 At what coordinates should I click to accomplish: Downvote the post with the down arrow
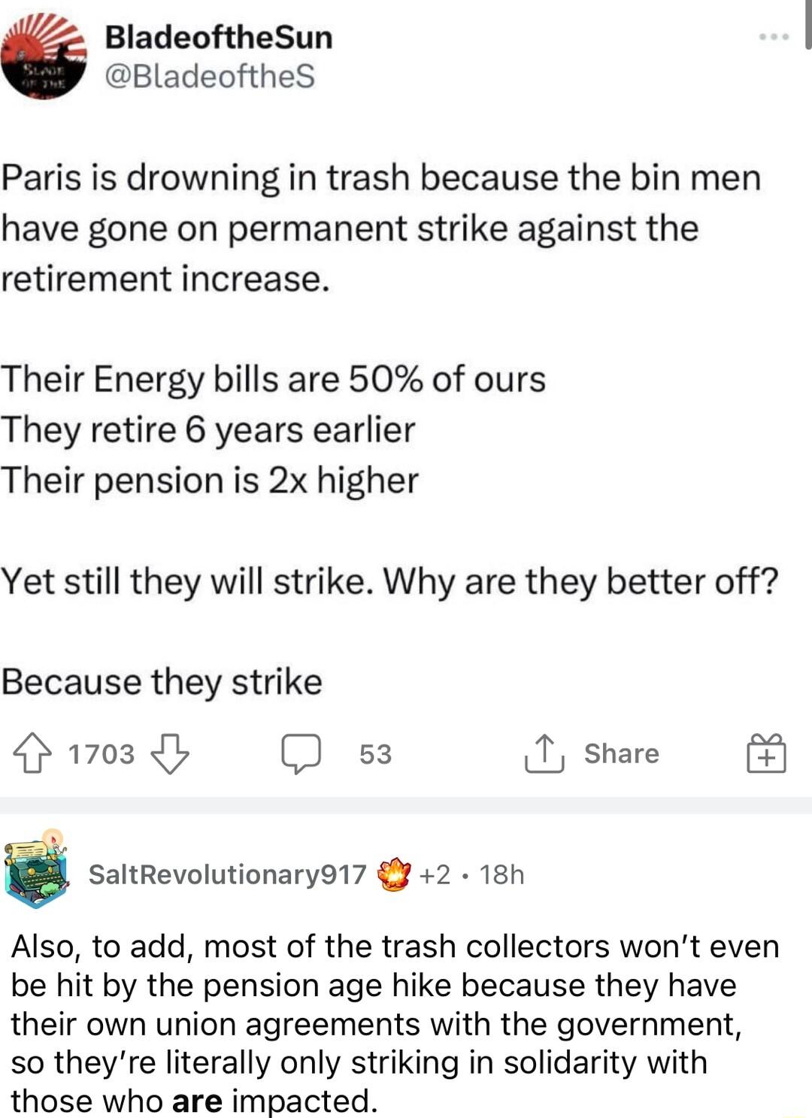[170, 753]
